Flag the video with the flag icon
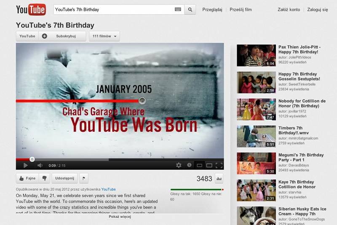337x225 pixels. pos(84,178)
